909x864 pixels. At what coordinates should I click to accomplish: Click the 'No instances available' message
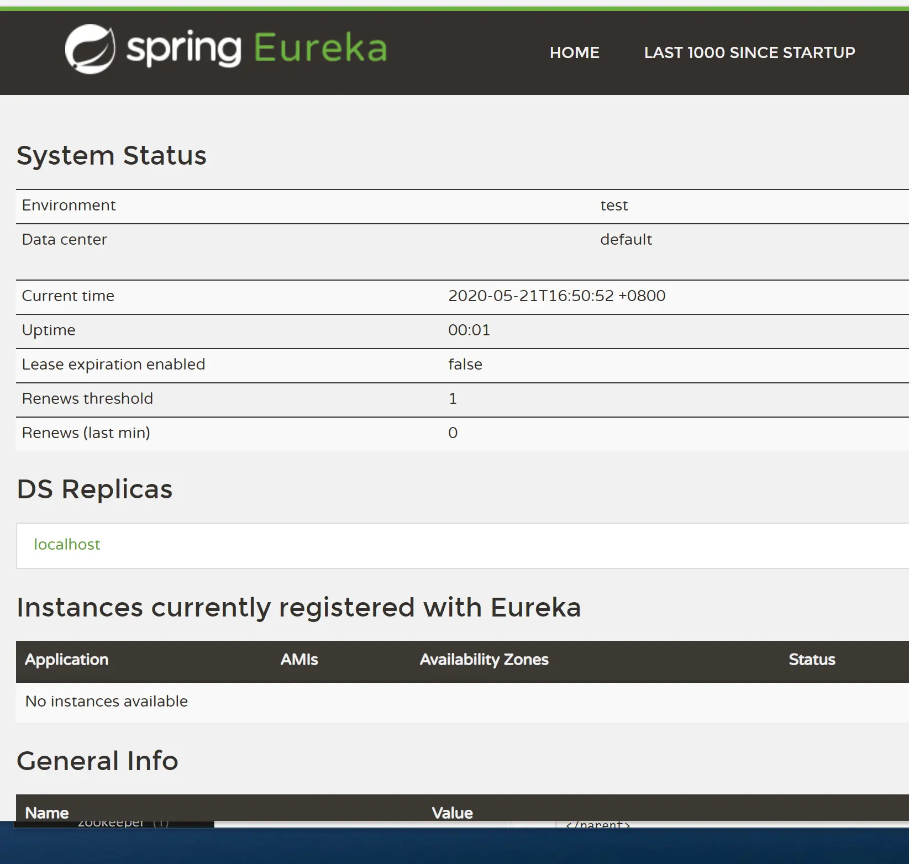[107, 702]
